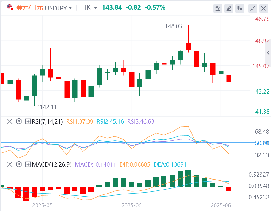Toggle the MACD plus-box expand icon
This screenshot has width=271, height=211.
coord(28,164)
